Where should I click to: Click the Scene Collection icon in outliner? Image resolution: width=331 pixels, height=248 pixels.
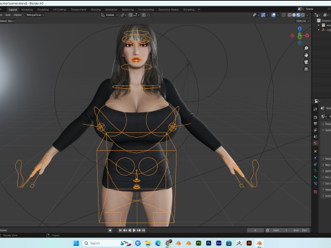(x=319, y=21)
